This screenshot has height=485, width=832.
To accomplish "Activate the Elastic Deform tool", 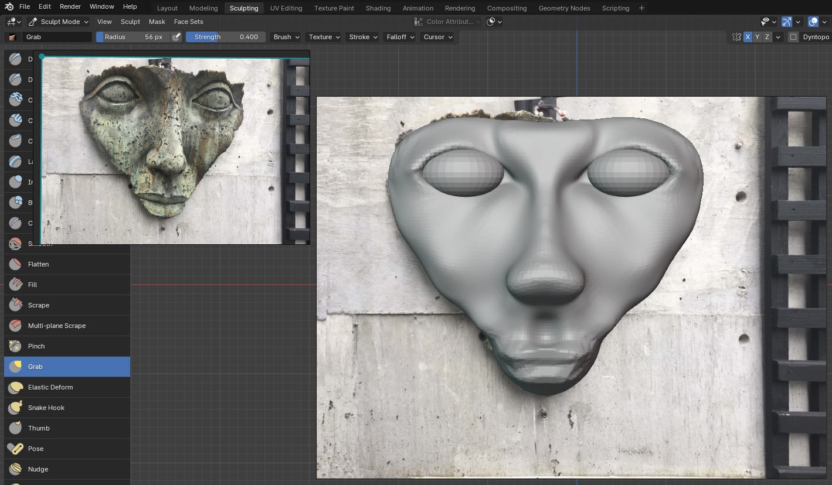I will click(50, 387).
